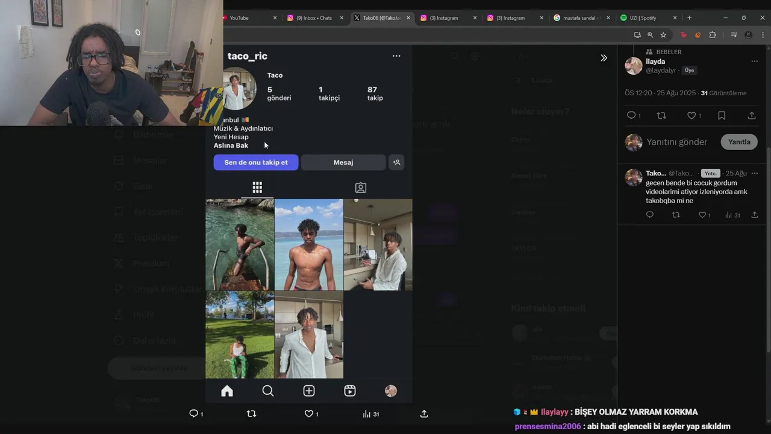
Task: Like İlayda's tweet with the heart icon
Action: 691,115
